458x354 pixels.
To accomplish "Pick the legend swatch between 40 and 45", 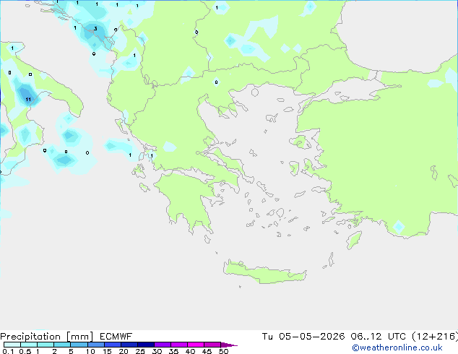I will [x=196, y=345].
